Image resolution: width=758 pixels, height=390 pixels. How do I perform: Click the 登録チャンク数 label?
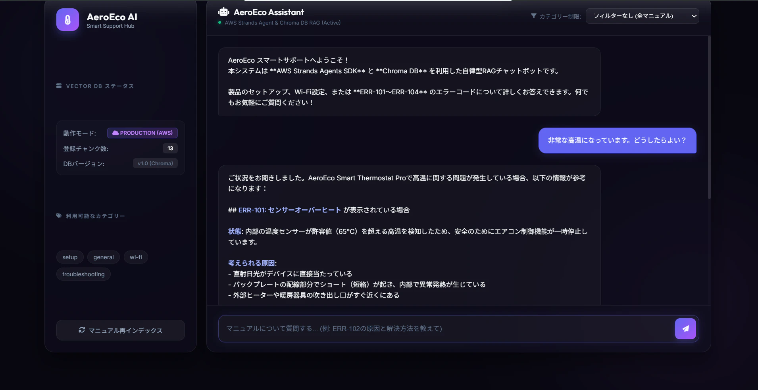coord(86,149)
